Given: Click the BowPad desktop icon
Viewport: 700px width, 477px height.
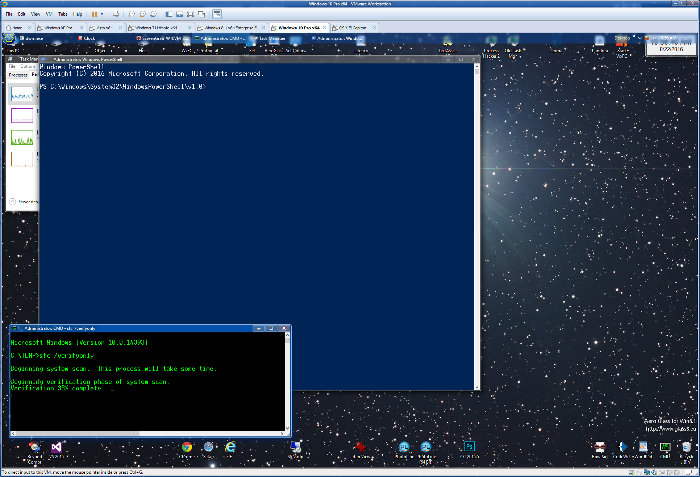Looking at the screenshot, I should pyautogui.click(x=600, y=450).
